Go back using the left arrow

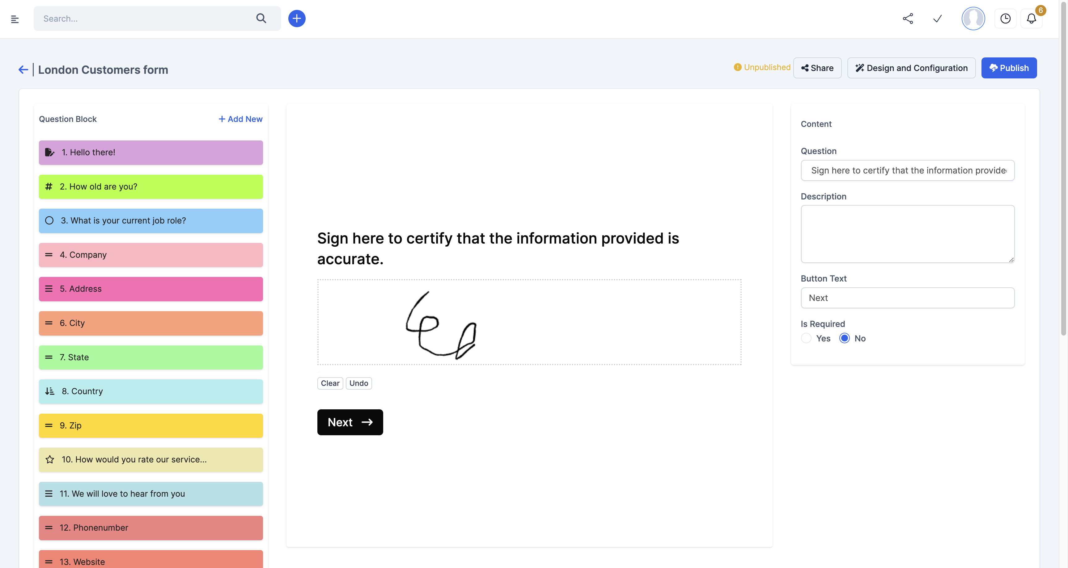coord(23,69)
